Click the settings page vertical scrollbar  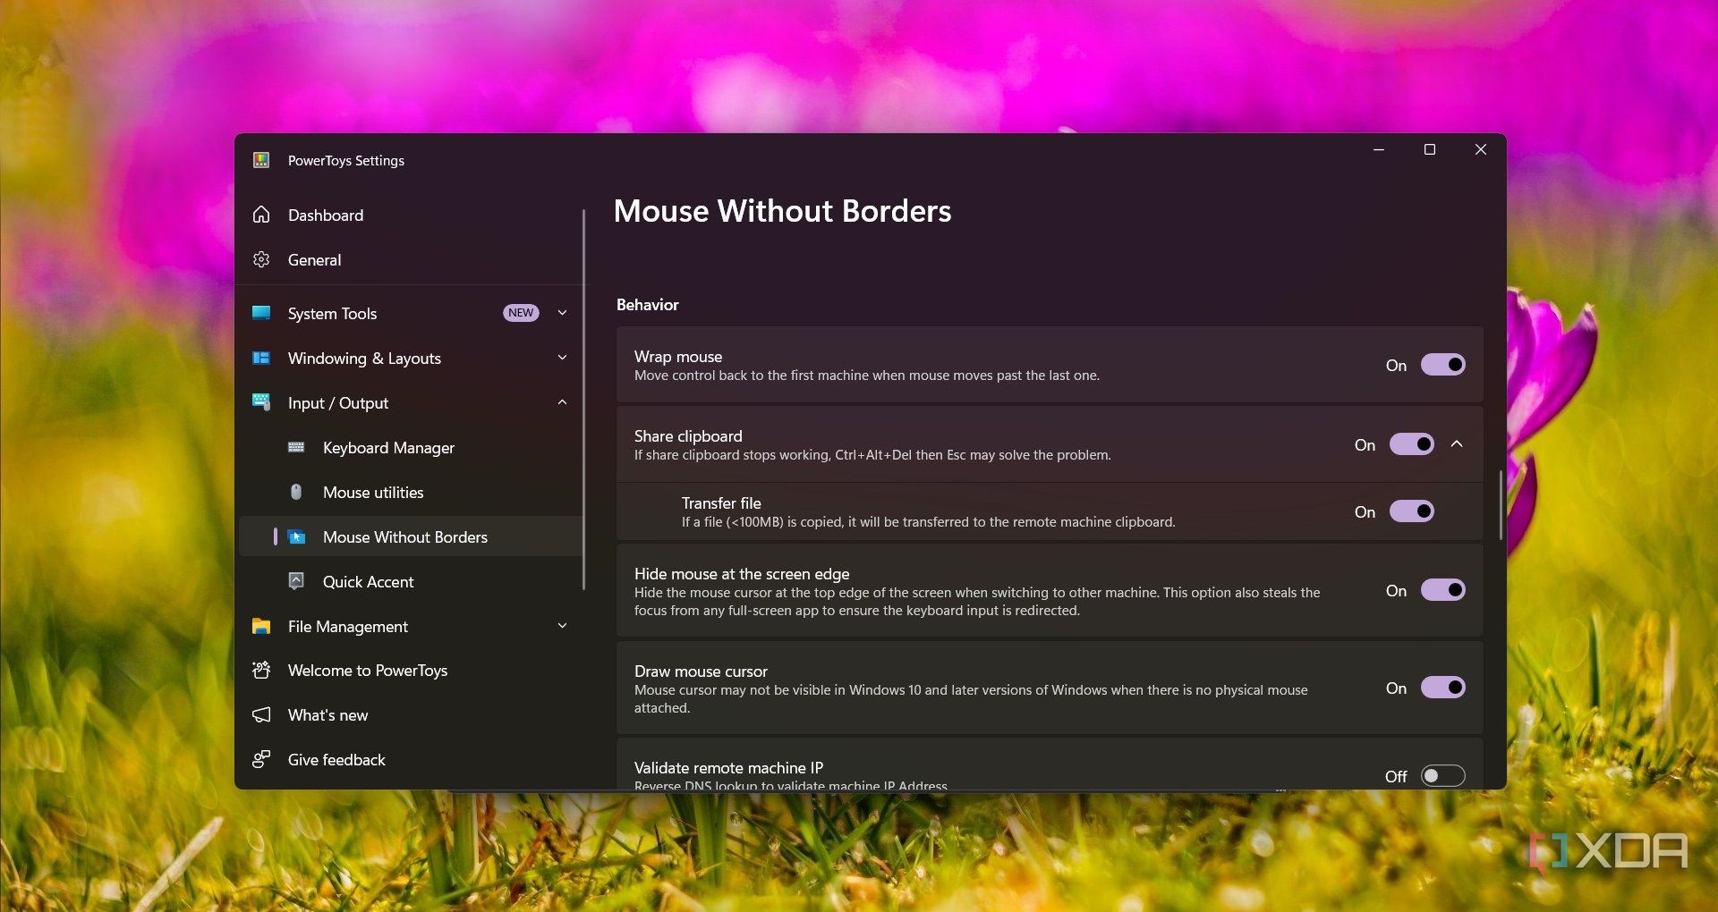pos(1501,505)
